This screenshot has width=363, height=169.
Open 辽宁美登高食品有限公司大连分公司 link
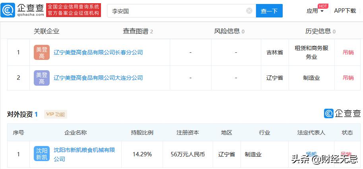(98, 78)
